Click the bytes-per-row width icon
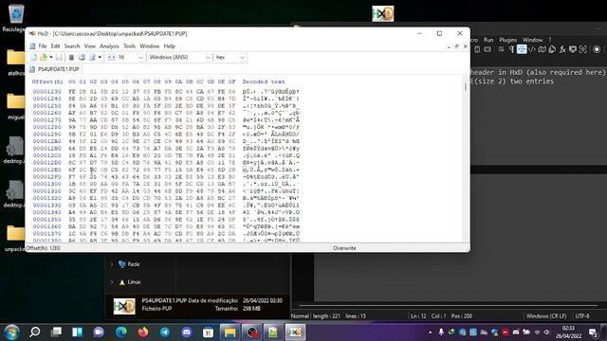 pyautogui.click(x=112, y=58)
